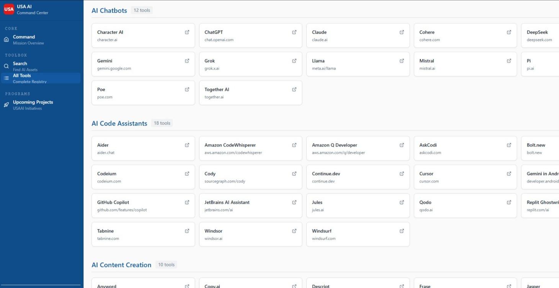Click the 18 tools badge next to AI Code Assistants
Image resolution: width=559 pixels, height=288 pixels.
point(162,123)
